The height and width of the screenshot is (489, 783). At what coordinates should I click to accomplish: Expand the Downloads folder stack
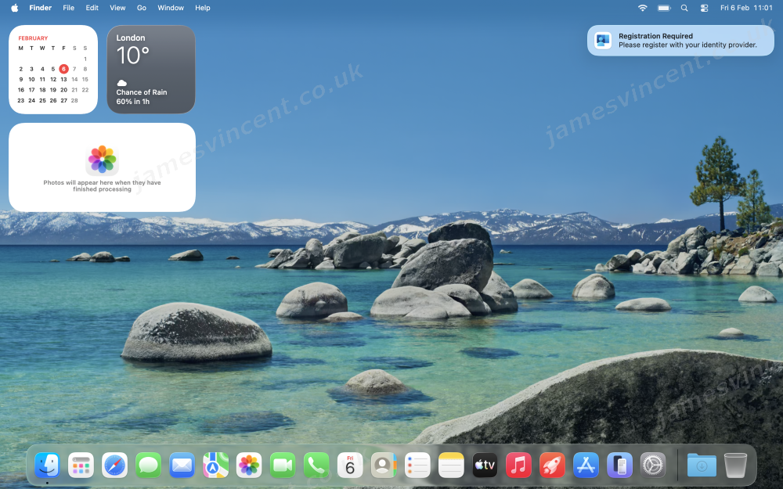click(702, 466)
